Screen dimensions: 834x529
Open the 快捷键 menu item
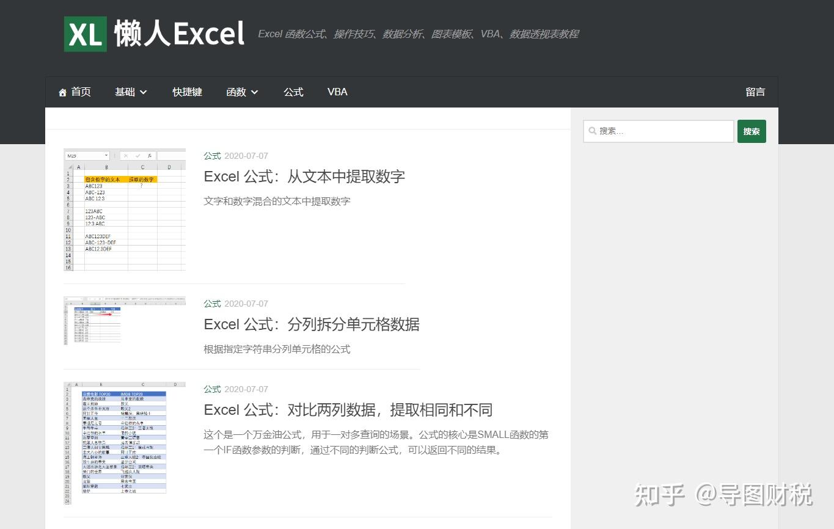tap(187, 92)
